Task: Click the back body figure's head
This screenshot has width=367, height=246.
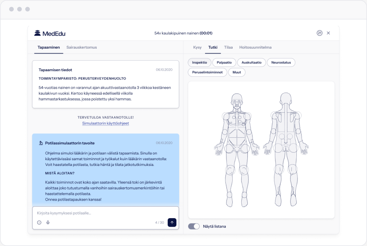Action: (x=286, y=100)
